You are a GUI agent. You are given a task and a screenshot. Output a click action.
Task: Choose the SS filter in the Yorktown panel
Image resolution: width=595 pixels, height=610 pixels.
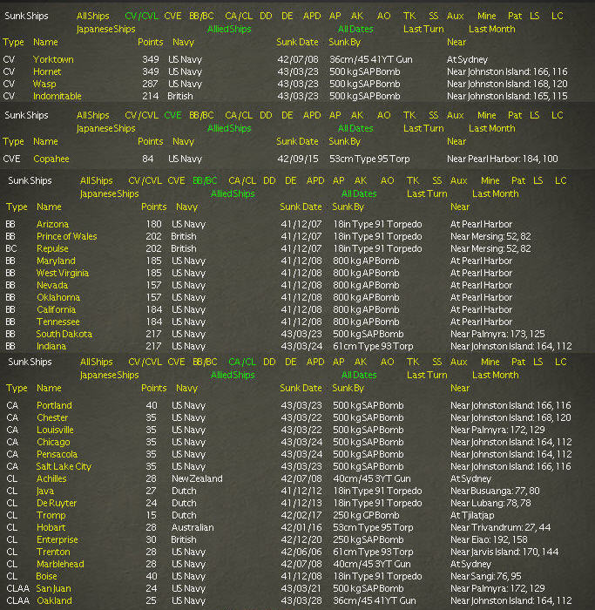pyautogui.click(x=433, y=16)
